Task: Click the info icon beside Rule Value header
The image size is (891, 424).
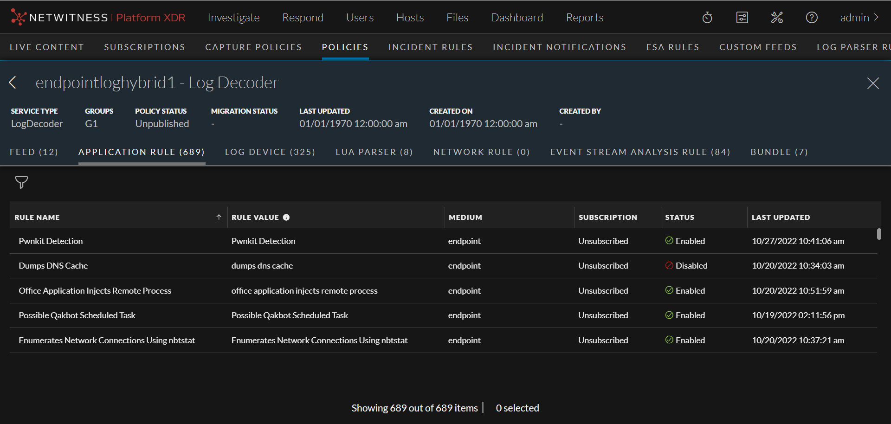Action: (x=286, y=217)
